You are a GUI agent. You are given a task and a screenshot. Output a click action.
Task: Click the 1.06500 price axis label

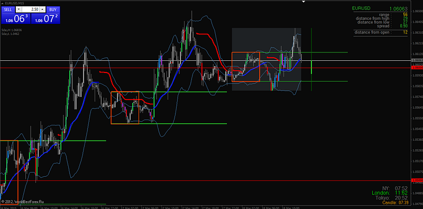click(x=417, y=11)
